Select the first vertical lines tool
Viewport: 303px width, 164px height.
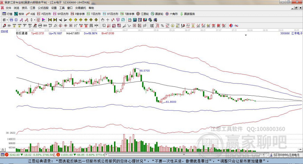(9, 25)
